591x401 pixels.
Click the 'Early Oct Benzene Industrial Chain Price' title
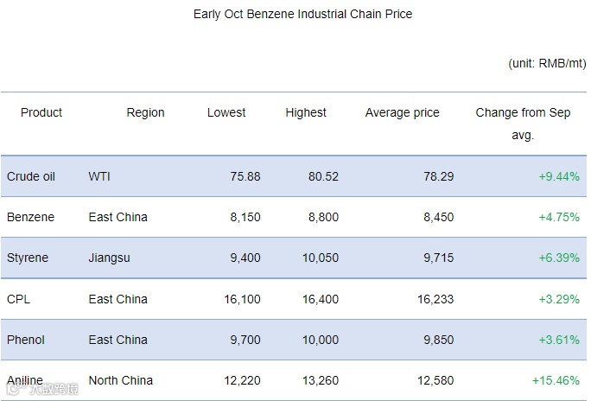coord(302,15)
